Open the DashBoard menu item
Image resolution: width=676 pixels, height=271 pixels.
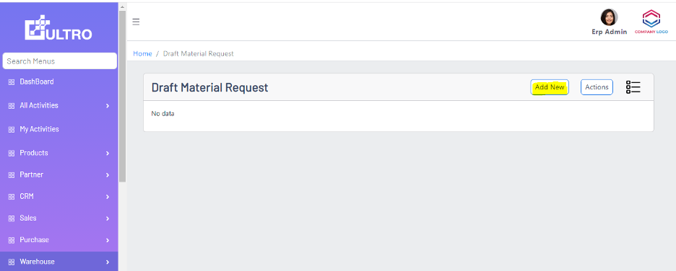coord(59,81)
